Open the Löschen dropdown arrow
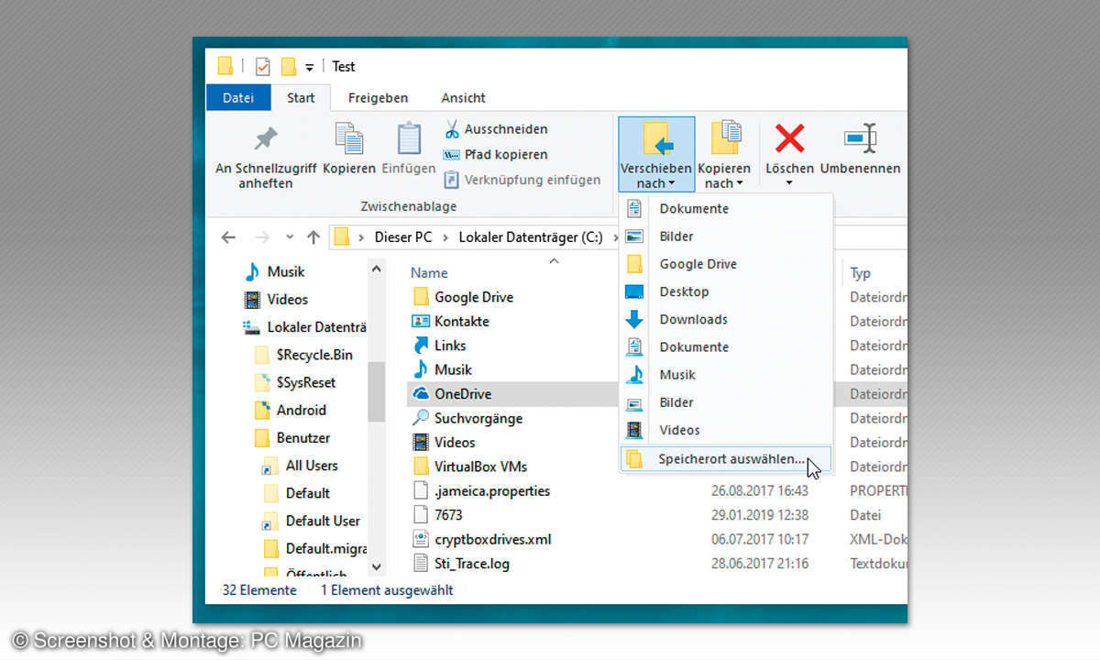The height and width of the screenshot is (660, 1100). coord(789,183)
